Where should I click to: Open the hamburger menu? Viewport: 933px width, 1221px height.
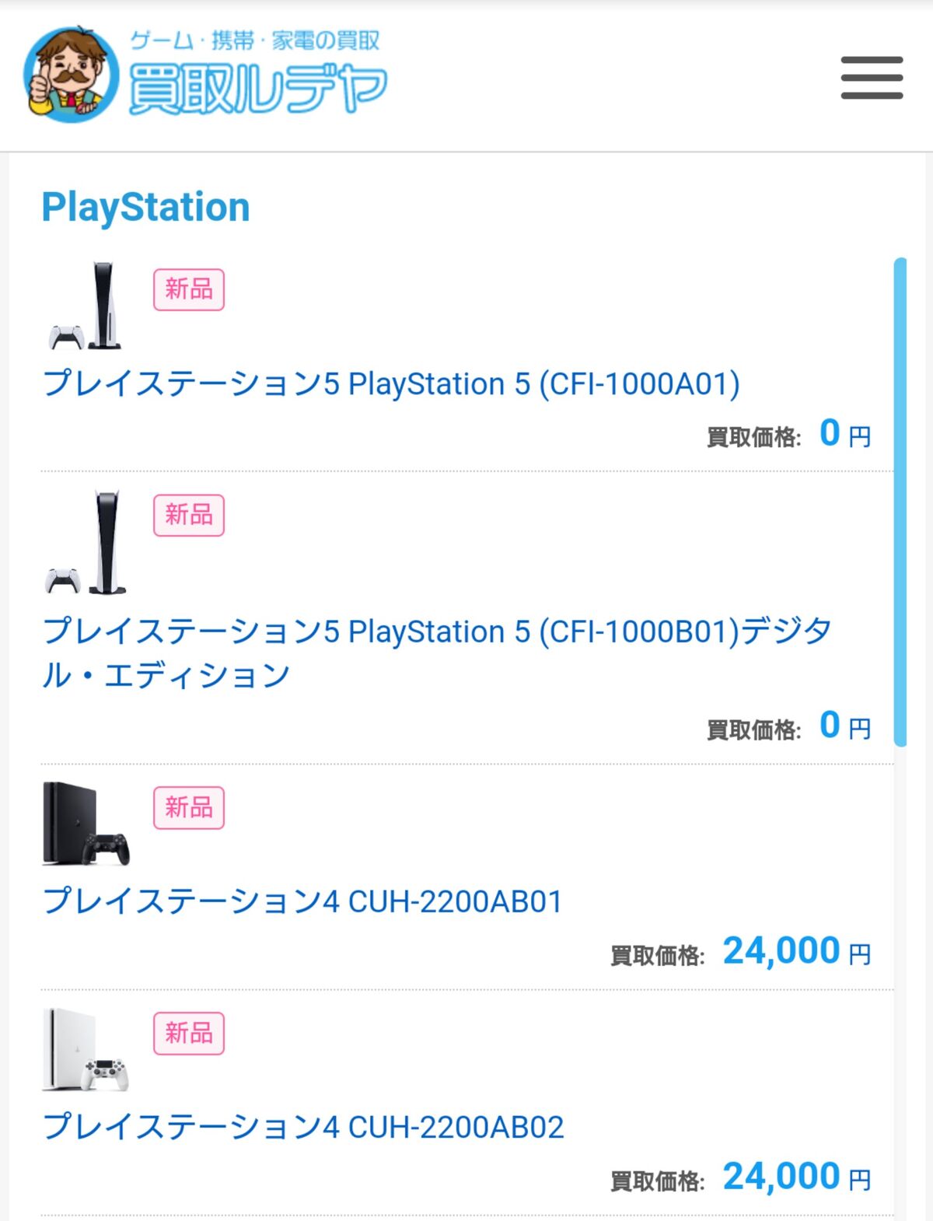(872, 78)
